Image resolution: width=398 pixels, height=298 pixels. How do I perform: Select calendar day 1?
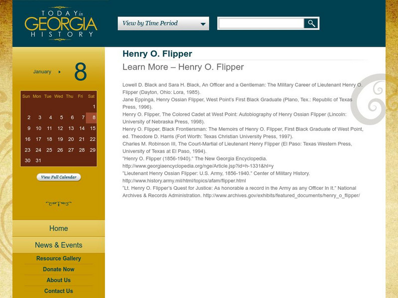(x=94, y=107)
